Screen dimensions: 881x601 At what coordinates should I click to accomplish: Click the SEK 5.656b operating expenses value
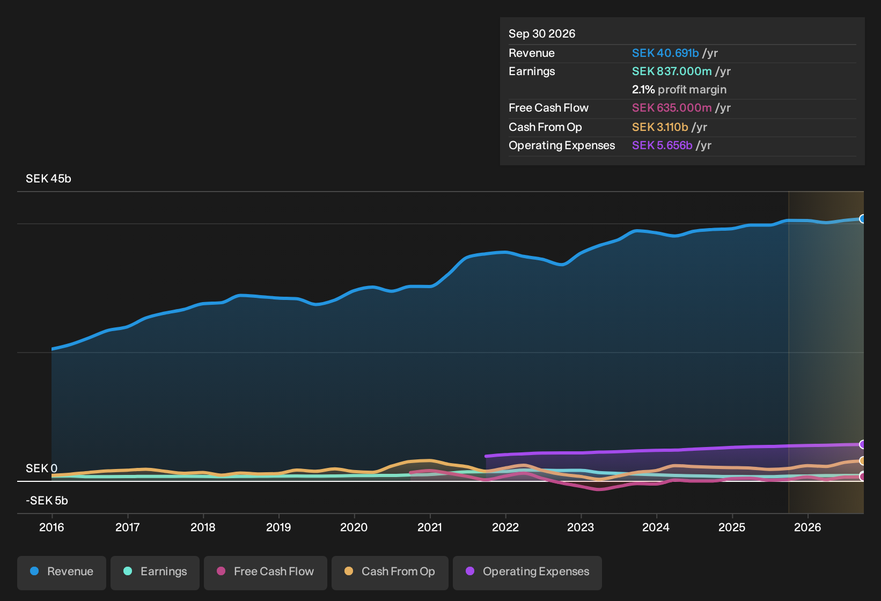tap(662, 145)
